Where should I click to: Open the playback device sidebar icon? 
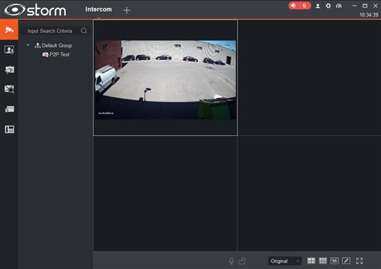[x=9, y=70]
